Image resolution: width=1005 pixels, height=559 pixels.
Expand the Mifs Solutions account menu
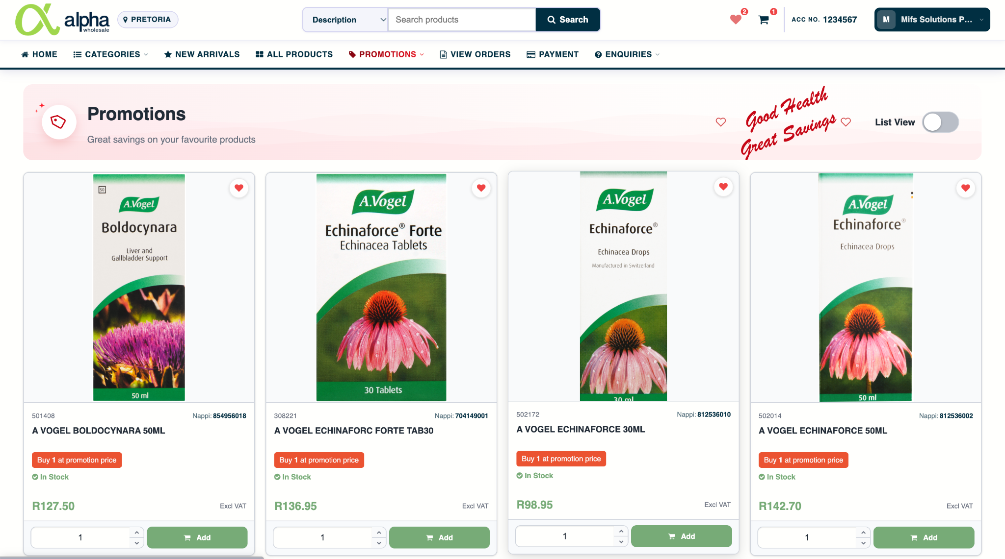tap(932, 20)
